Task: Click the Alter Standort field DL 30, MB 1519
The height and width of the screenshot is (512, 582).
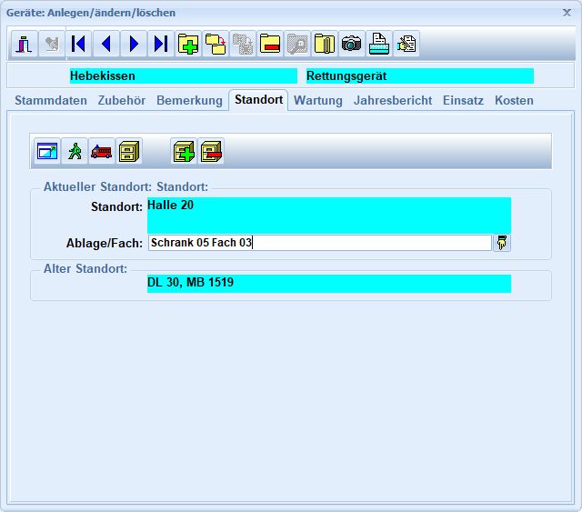Action: [329, 284]
